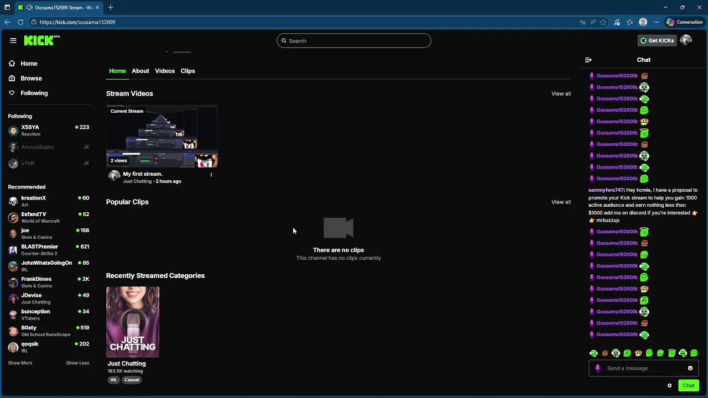Pick the monkey emote in quick emote bar

638,353
